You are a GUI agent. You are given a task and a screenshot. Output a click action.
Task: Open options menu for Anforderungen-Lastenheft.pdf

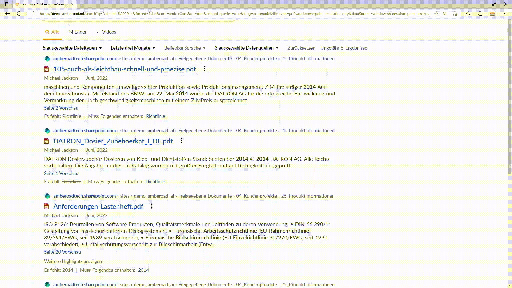152,206
